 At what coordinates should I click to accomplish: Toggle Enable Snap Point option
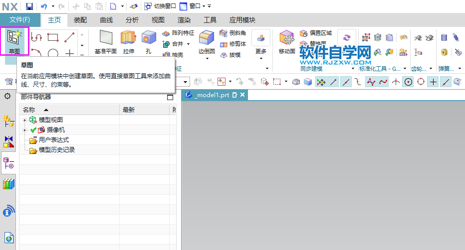pos(321,82)
